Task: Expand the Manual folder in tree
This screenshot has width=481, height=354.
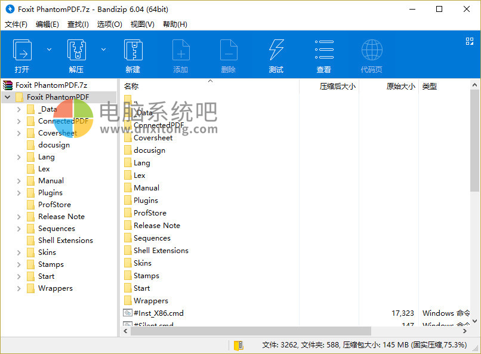Action: point(18,181)
